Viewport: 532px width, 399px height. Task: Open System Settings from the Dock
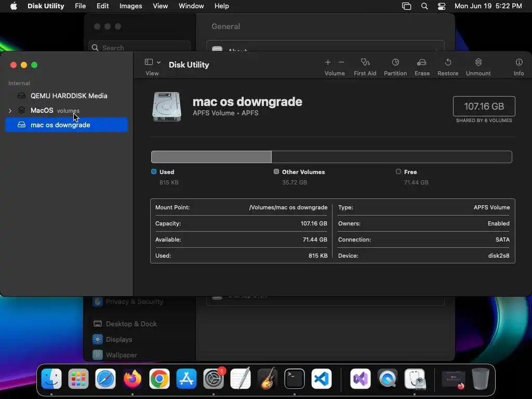click(214, 379)
